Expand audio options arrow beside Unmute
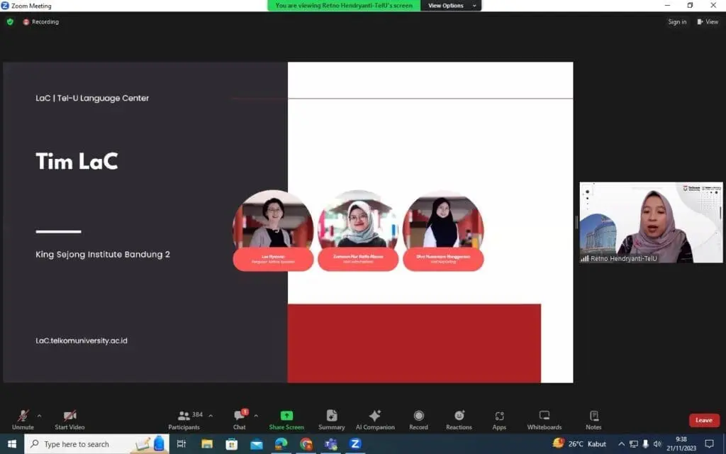The height and width of the screenshot is (454, 726). [x=39, y=416]
